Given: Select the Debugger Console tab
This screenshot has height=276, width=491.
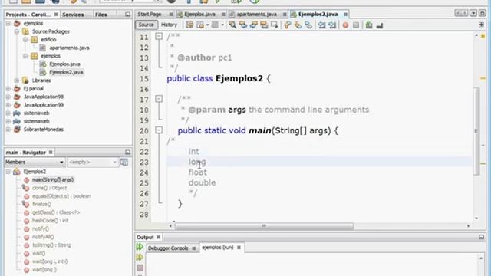Looking at the screenshot, I should 168,248.
